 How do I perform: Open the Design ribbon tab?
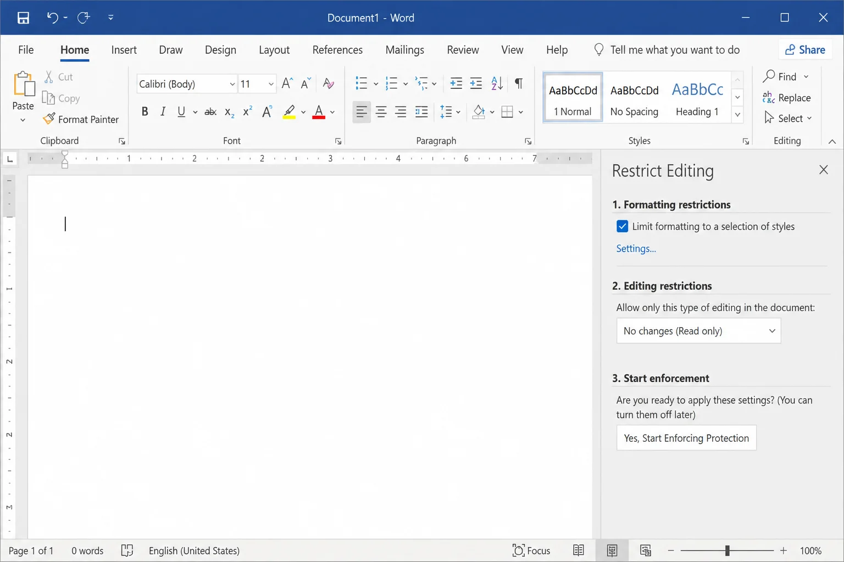coord(220,50)
